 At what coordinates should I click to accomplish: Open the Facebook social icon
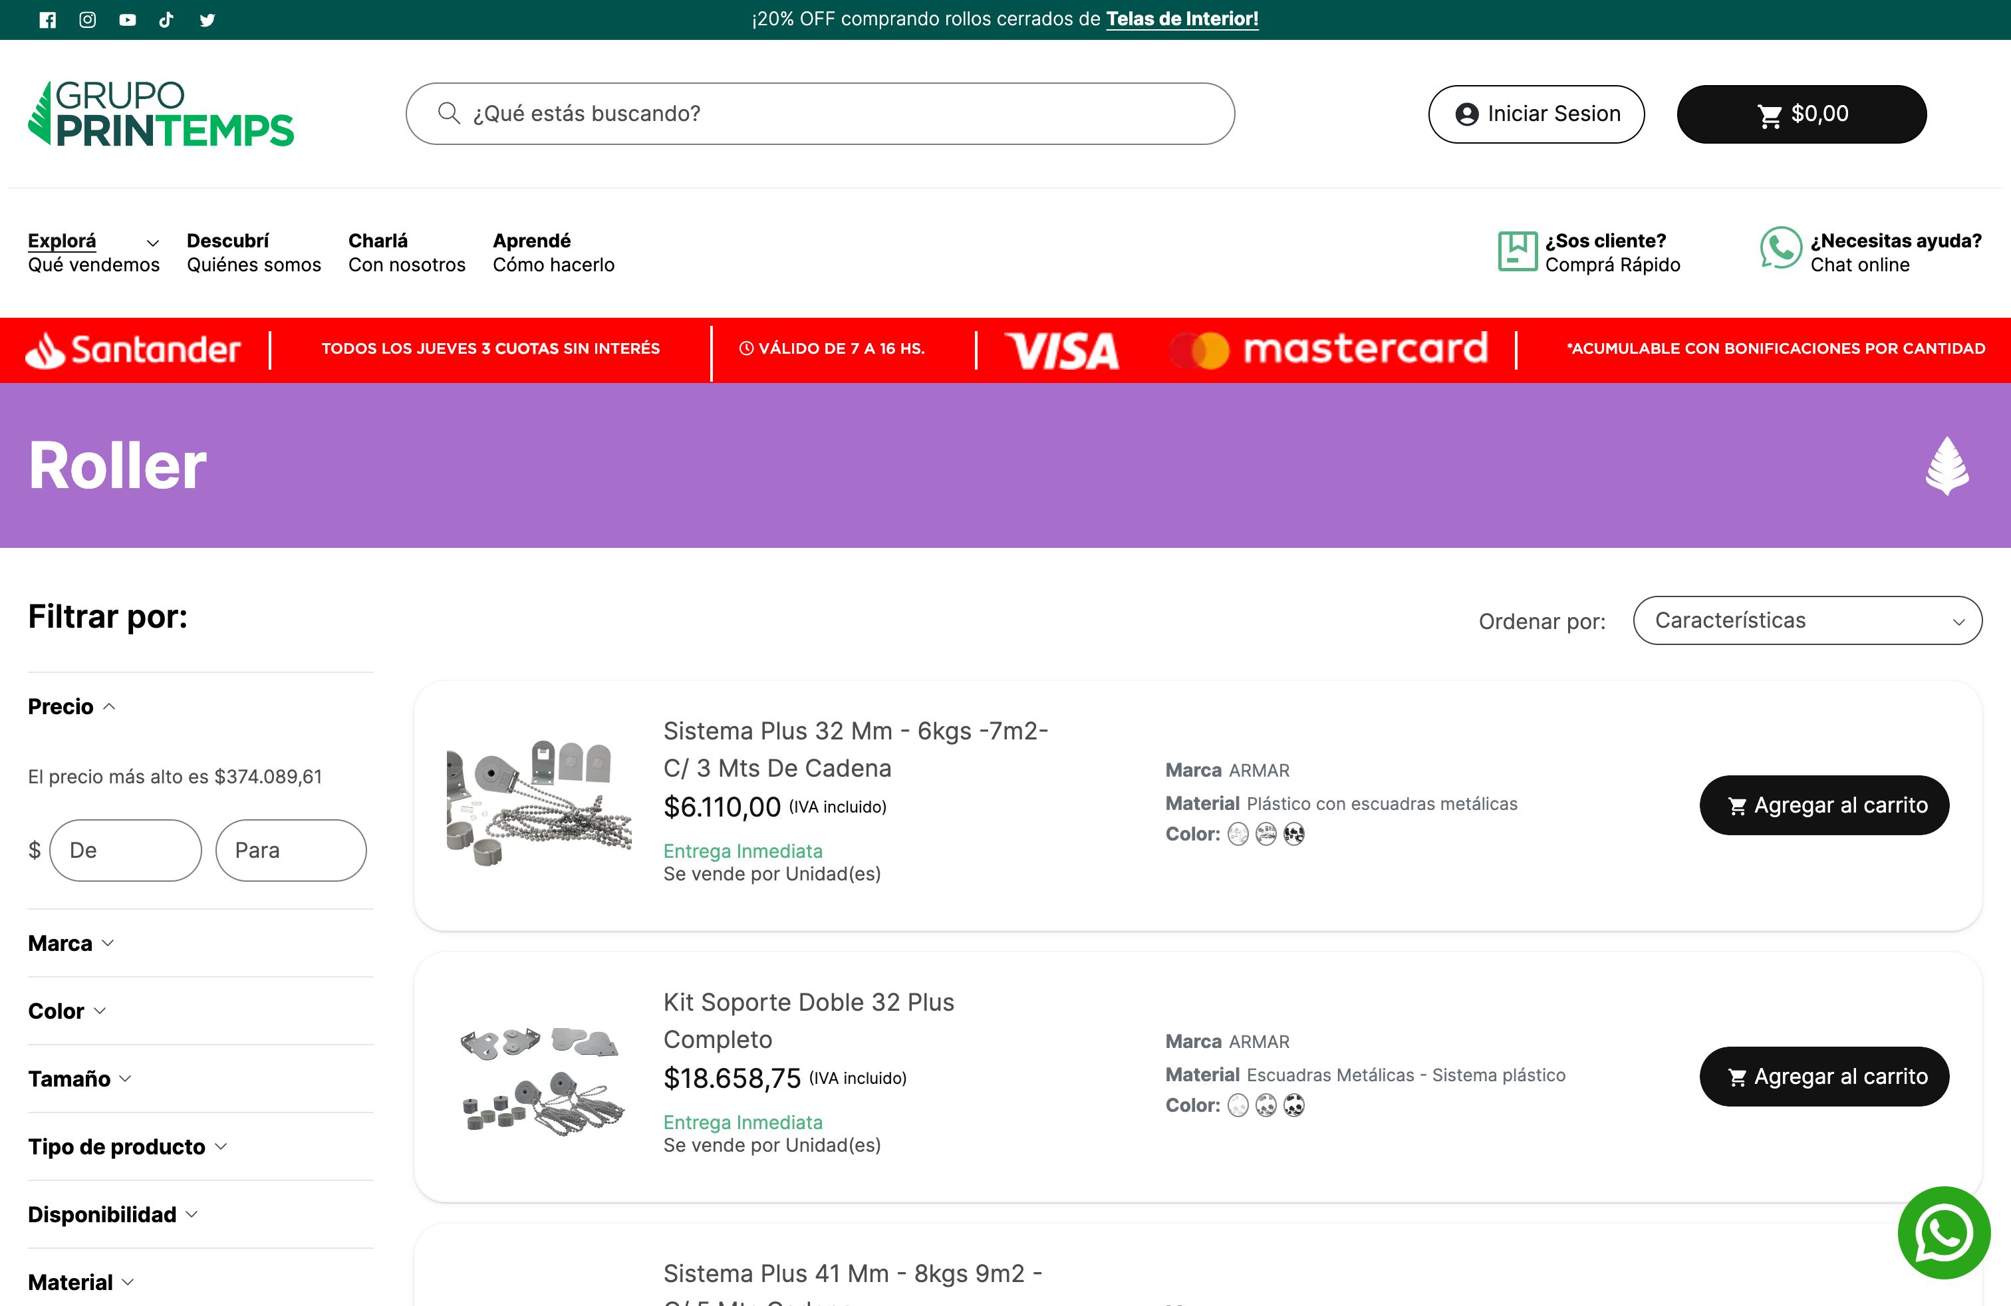(x=48, y=20)
